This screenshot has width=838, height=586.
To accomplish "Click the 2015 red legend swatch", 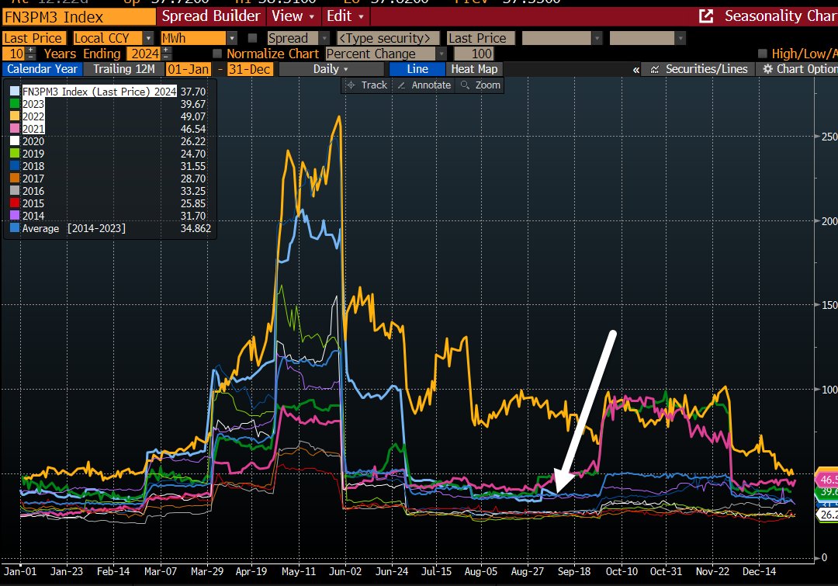I will (15, 203).
